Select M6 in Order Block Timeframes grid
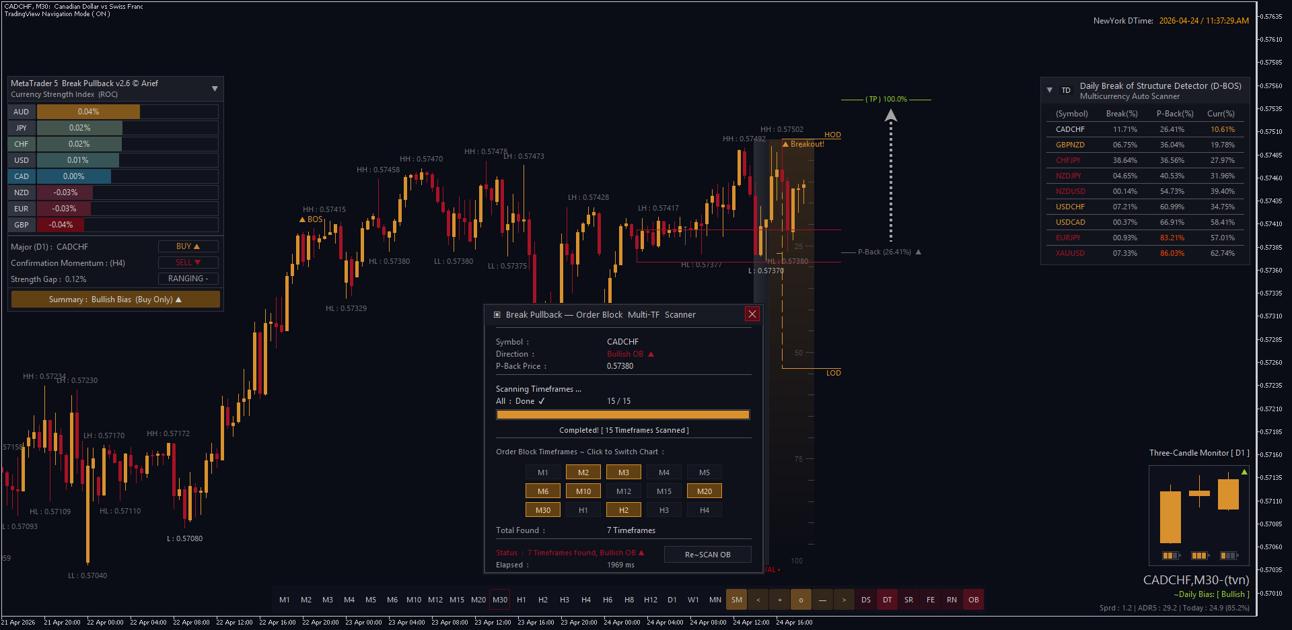Viewport: 1292px width, 630px height. click(x=543, y=491)
